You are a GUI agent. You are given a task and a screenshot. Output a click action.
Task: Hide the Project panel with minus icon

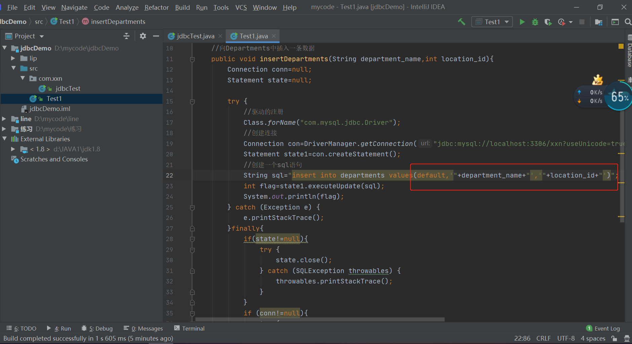point(156,36)
